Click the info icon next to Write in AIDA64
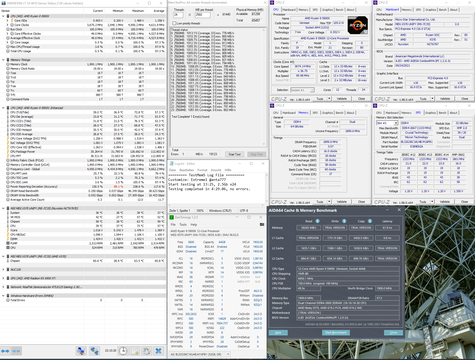Image resolution: width=475 pixels, height=360 pixels. [x=344, y=221]
